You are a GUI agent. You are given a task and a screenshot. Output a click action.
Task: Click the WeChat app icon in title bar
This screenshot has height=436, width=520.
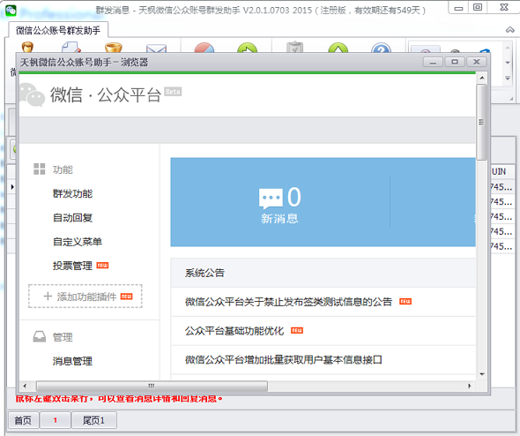(x=11, y=11)
